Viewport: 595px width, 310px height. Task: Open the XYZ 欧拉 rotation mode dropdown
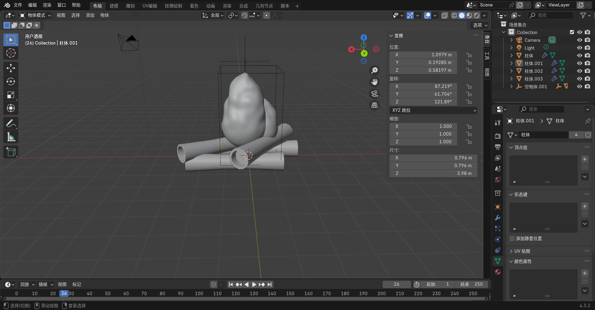tap(433, 110)
